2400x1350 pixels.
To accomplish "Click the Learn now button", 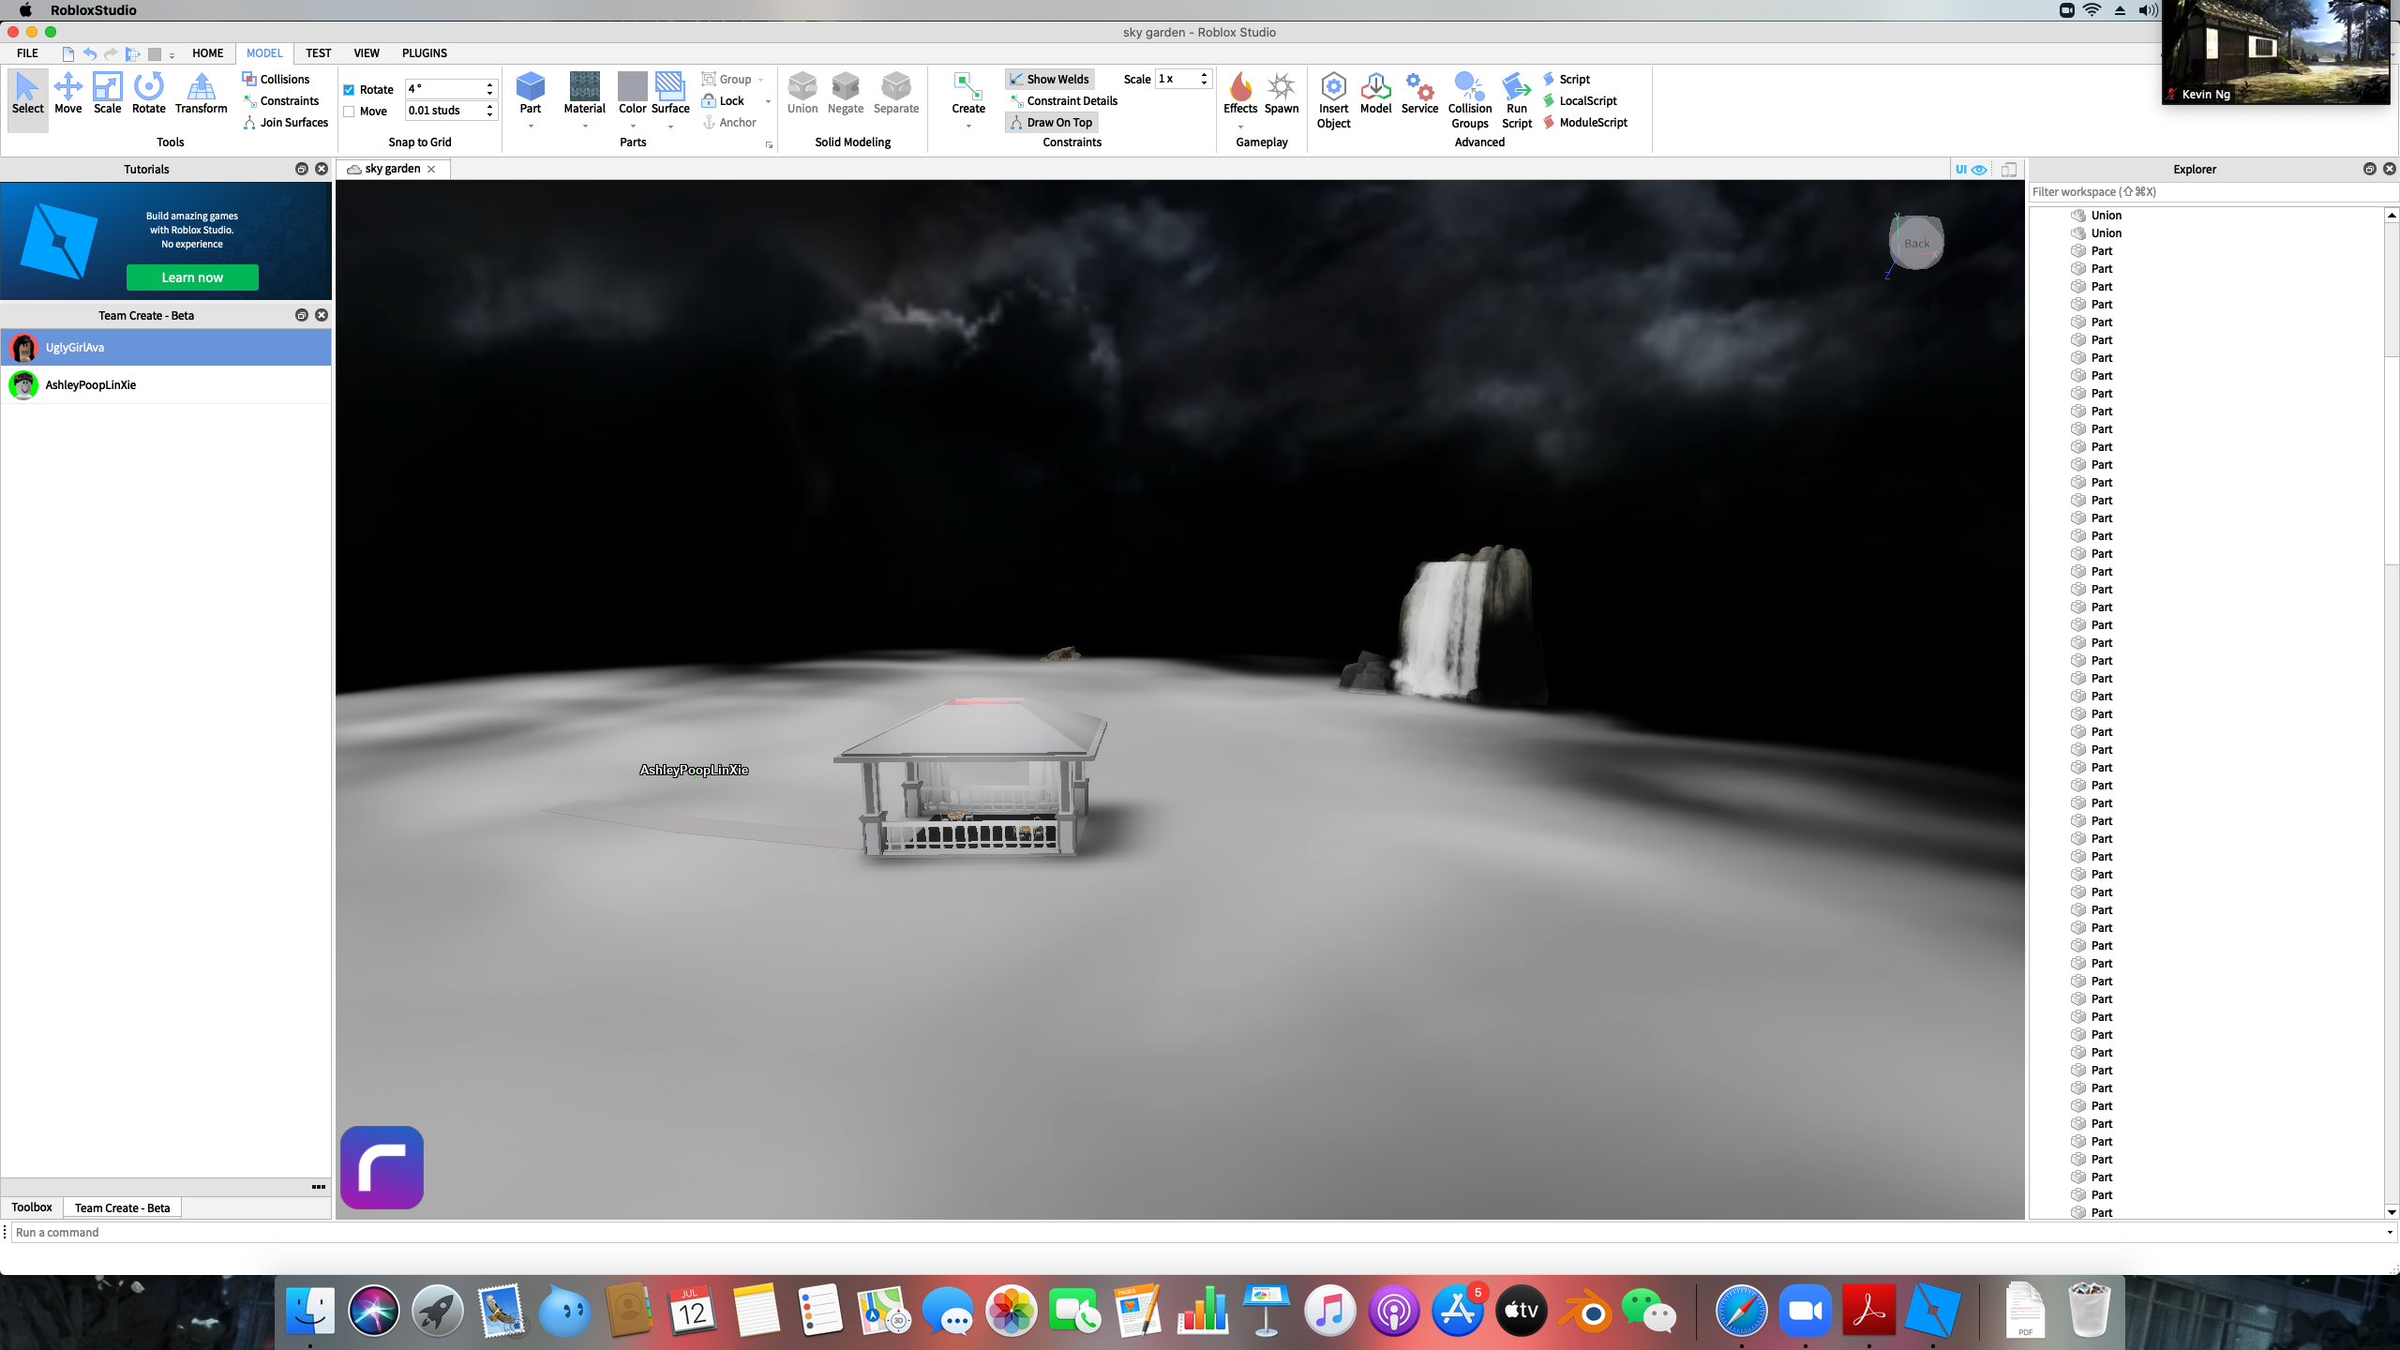I will pyautogui.click(x=192, y=277).
